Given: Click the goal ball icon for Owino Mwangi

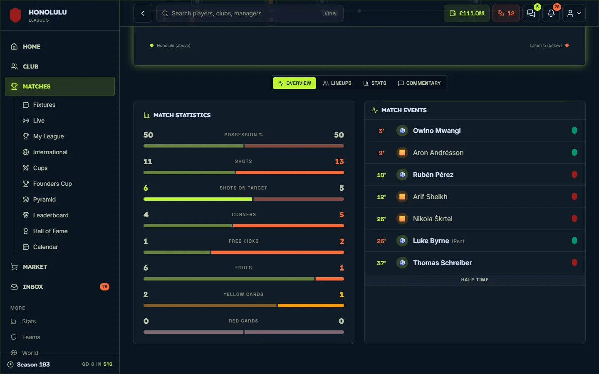Looking at the screenshot, I should pos(402,130).
